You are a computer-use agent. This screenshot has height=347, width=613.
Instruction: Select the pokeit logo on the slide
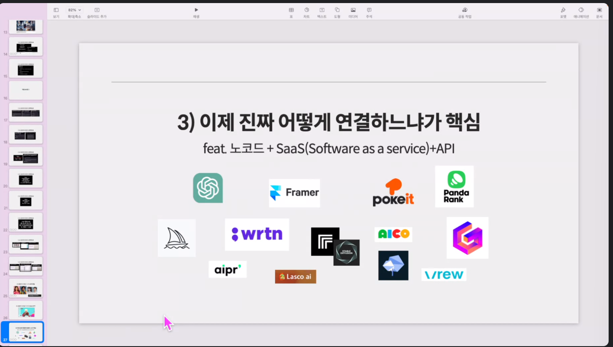pyautogui.click(x=393, y=192)
